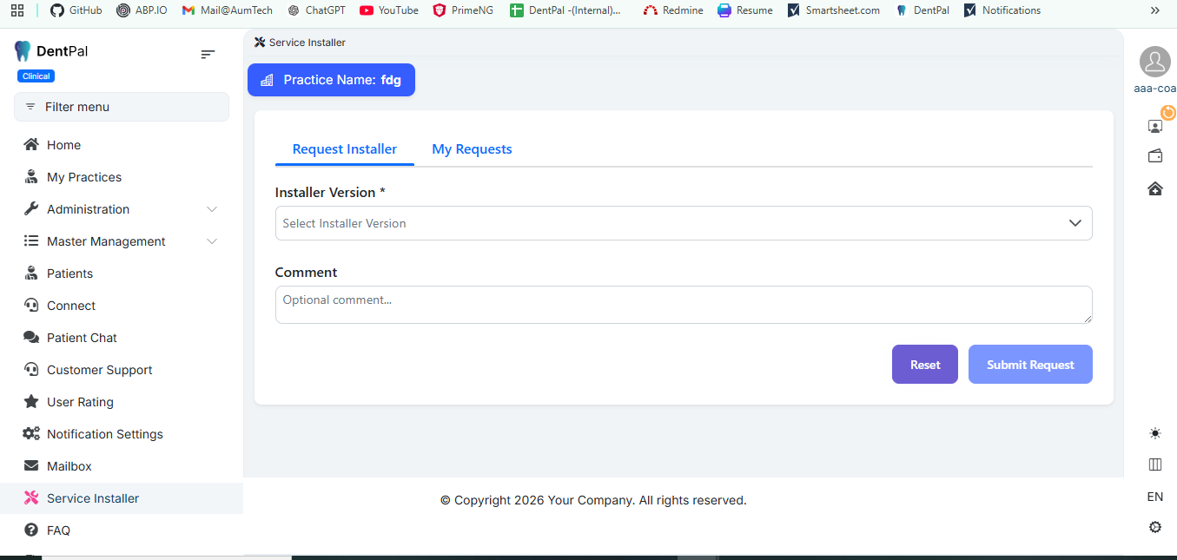Click the Submit Request button
Image resolution: width=1177 pixels, height=560 pixels.
[x=1029, y=365]
